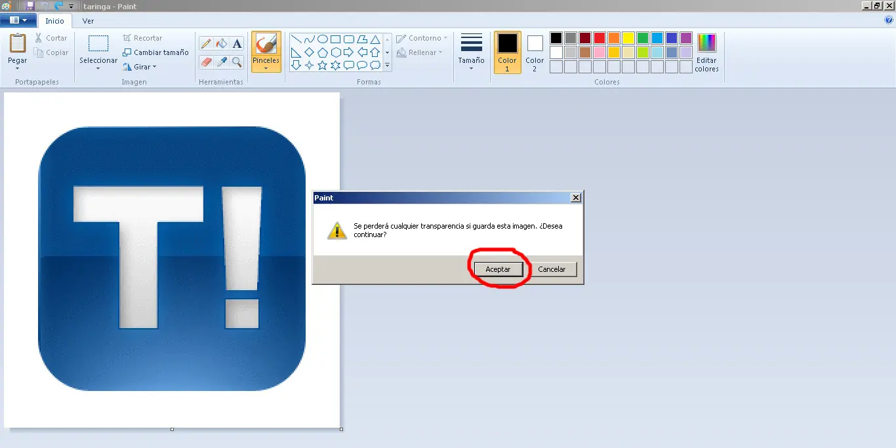
Task: Open the Customize Quick Access Toolbar dropdown
Action: pyautogui.click(x=71, y=6)
